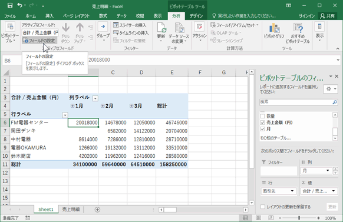The height and width of the screenshot is (222, 343).
Task: Select cell with 158250000 grand total
Action: 172,164
